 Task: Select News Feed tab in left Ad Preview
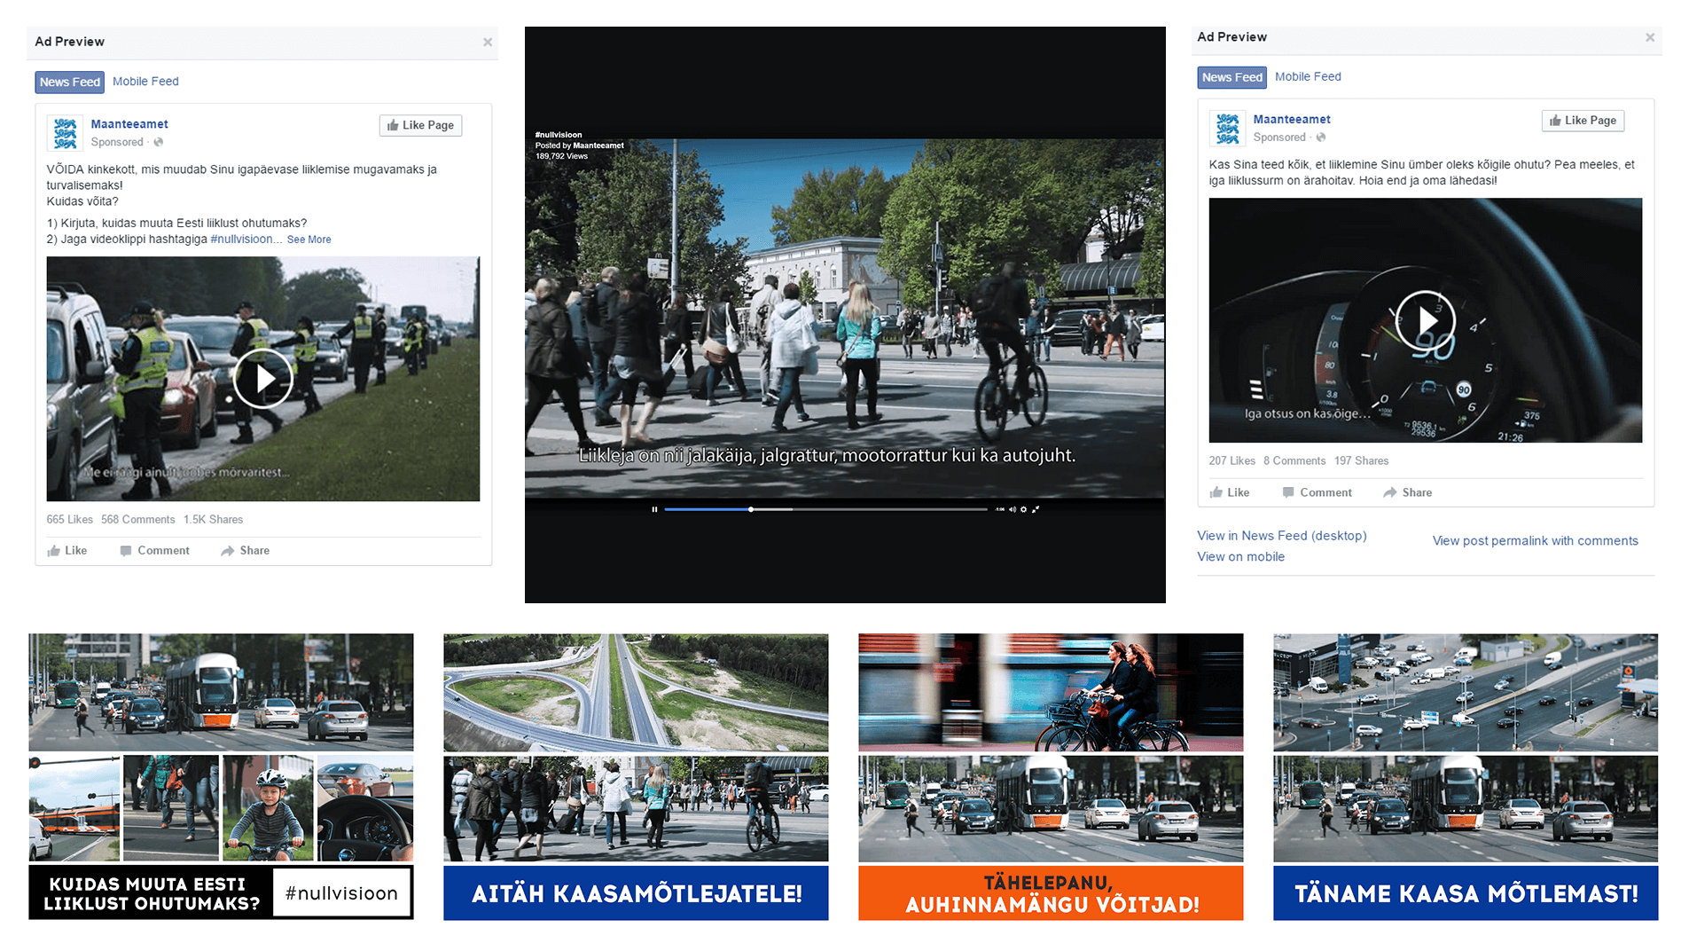click(x=69, y=82)
